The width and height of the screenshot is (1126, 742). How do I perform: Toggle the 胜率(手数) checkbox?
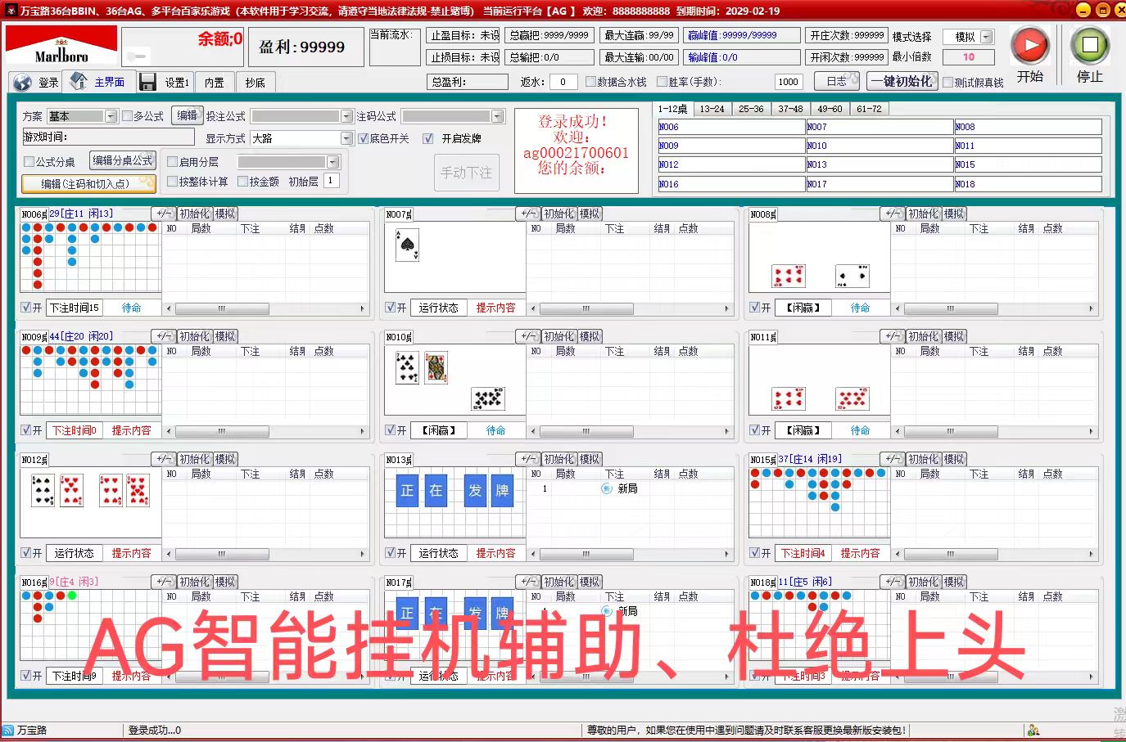point(662,81)
